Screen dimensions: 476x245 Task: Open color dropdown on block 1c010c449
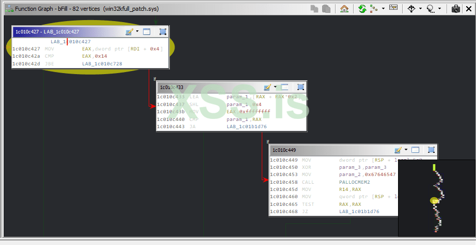click(406, 150)
